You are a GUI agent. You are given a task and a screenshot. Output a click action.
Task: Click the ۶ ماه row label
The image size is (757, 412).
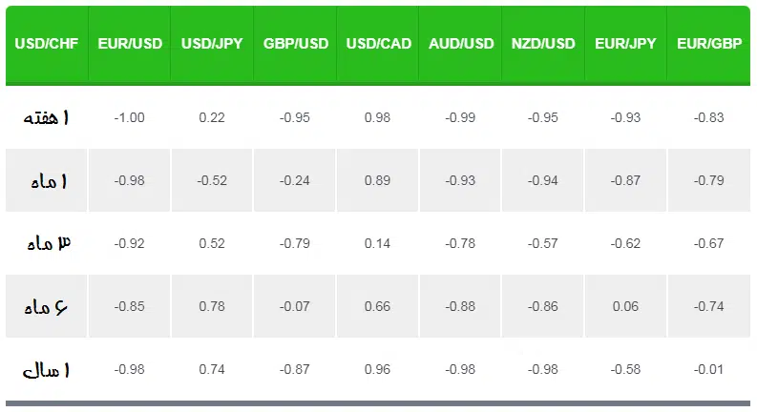point(47,306)
